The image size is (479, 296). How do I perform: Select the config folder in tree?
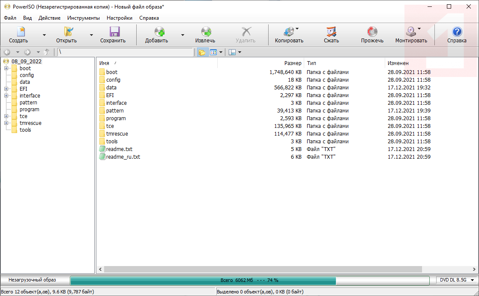coord(27,75)
